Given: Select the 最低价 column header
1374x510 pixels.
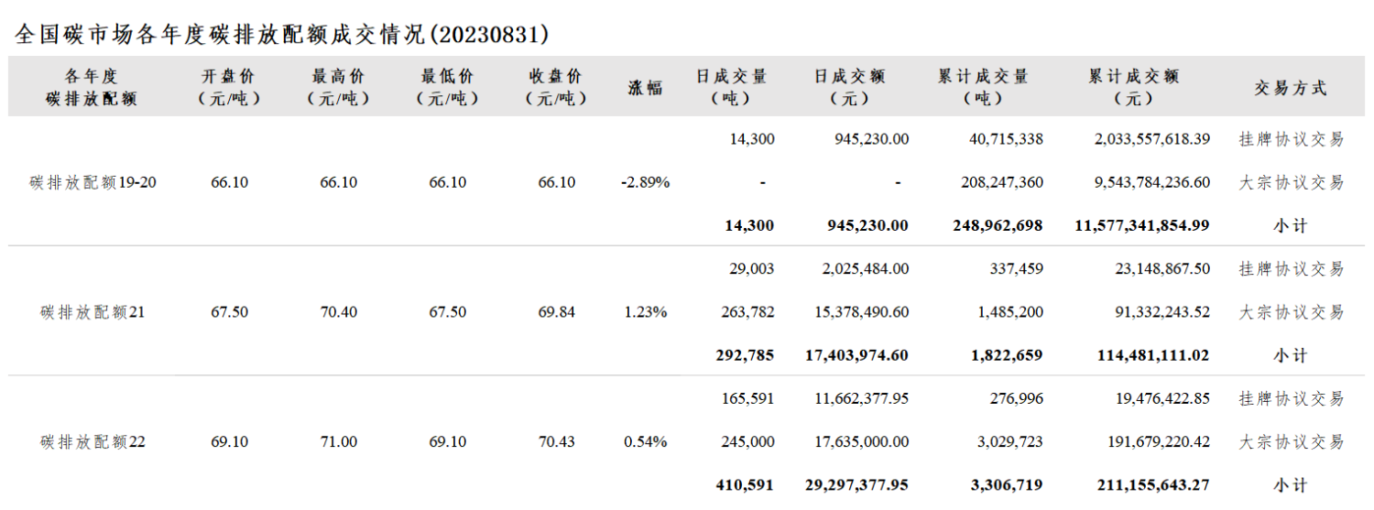Looking at the screenshot, I should click(x=447, y=88).
